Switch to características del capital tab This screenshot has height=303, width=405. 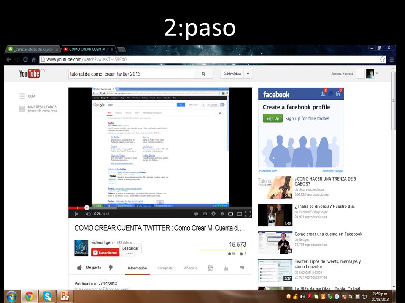[x=33, y=49]
